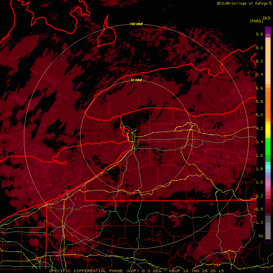Image resolution: width=273 pixels, height=273 pixels.
Task: Click the -0.5 scale label
Action: tap(258, 209)
